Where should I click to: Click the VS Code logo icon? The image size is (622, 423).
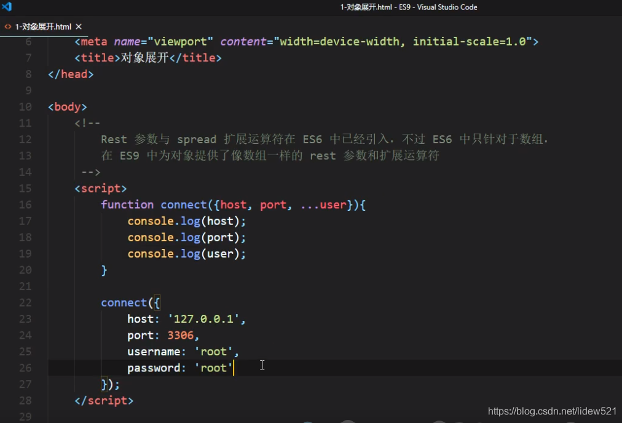pos(7,6)
